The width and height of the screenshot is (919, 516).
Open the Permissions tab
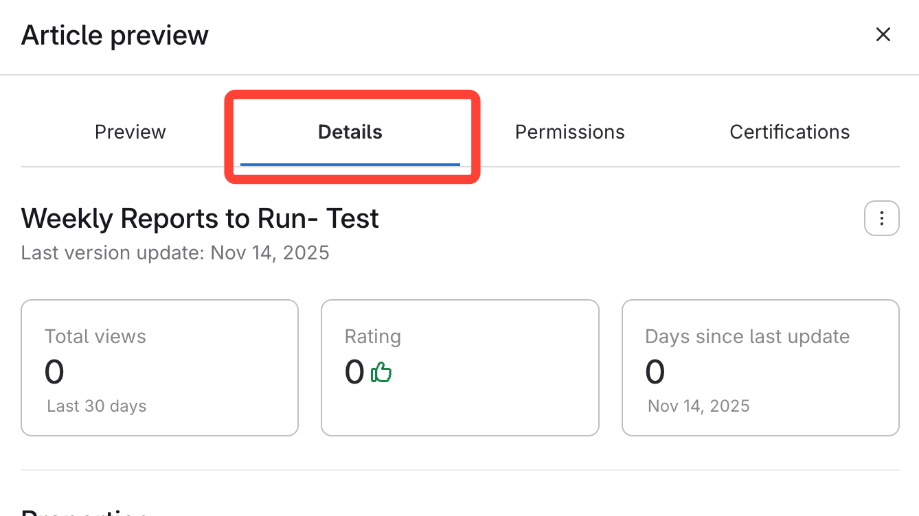569,132
